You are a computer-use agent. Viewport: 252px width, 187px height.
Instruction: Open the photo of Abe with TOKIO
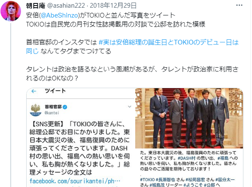pos(189,118)
